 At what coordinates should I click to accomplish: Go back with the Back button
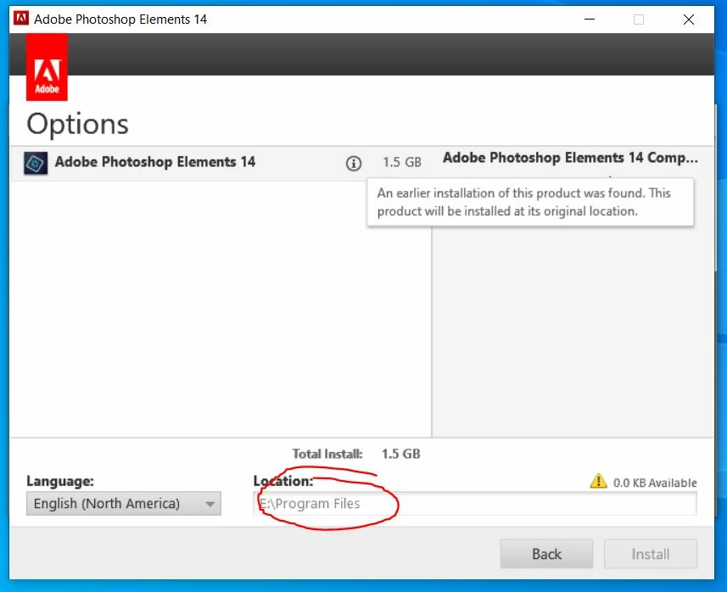(x=546, y=554)
